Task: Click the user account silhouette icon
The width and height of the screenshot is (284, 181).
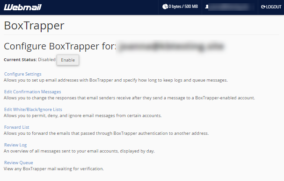Action: 207,7
